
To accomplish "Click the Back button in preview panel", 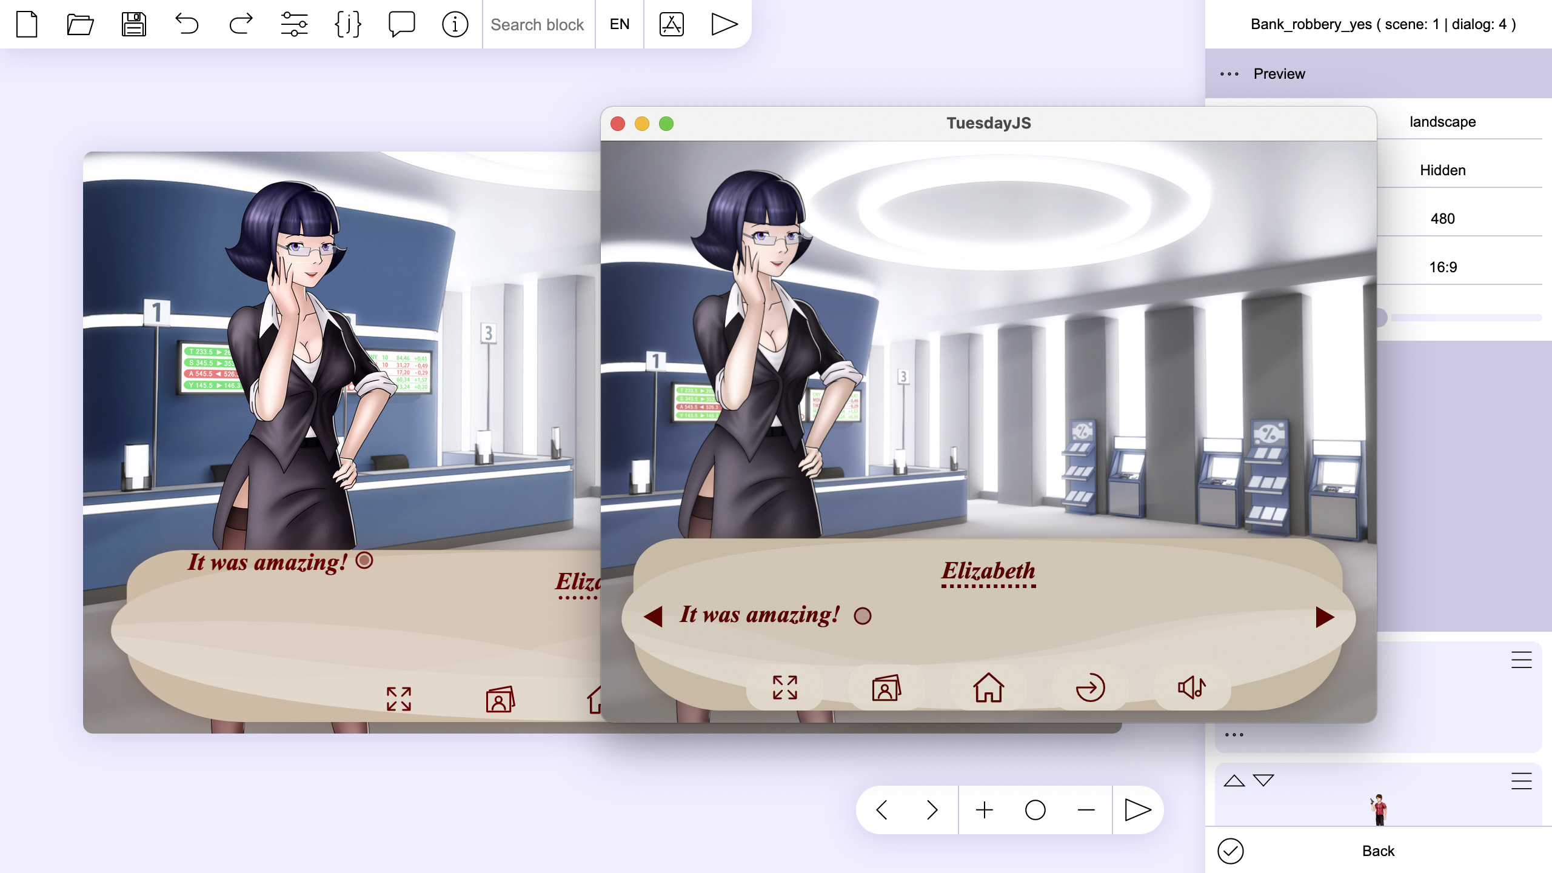I will [1377, 851].
